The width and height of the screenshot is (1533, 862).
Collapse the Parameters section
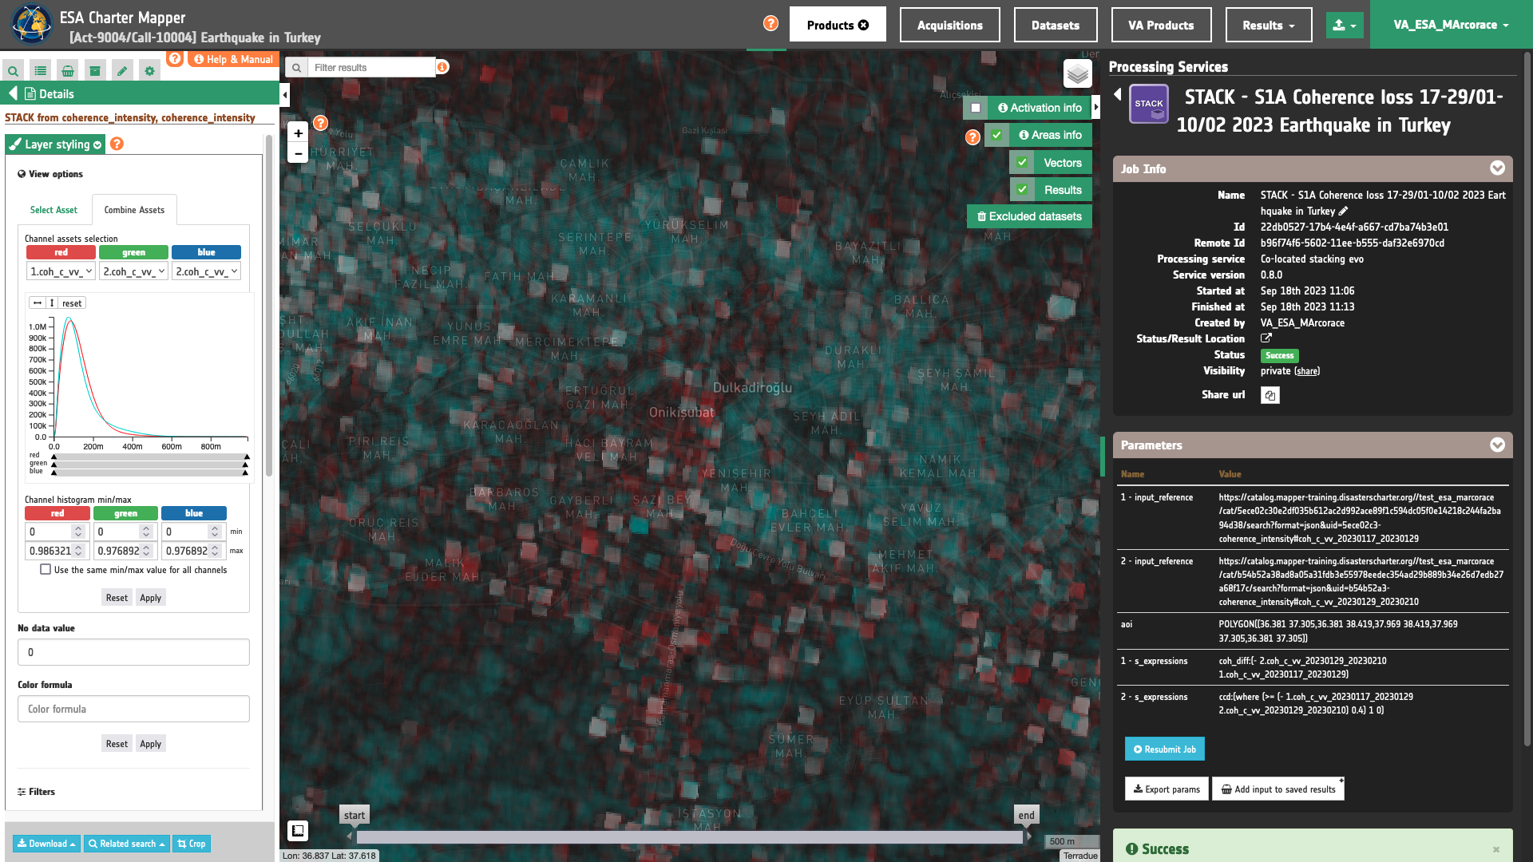tap(1497, 445)
